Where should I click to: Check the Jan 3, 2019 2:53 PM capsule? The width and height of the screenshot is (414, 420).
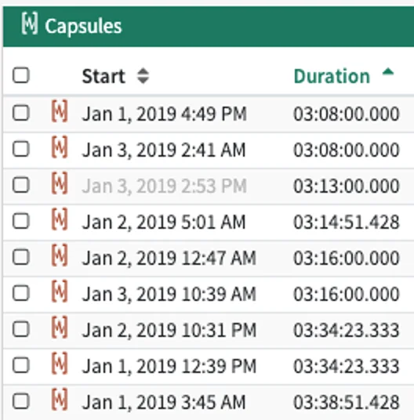click(x=21, y=185)
